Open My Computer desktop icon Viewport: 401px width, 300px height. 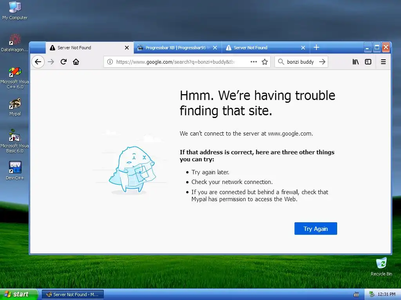15,11
